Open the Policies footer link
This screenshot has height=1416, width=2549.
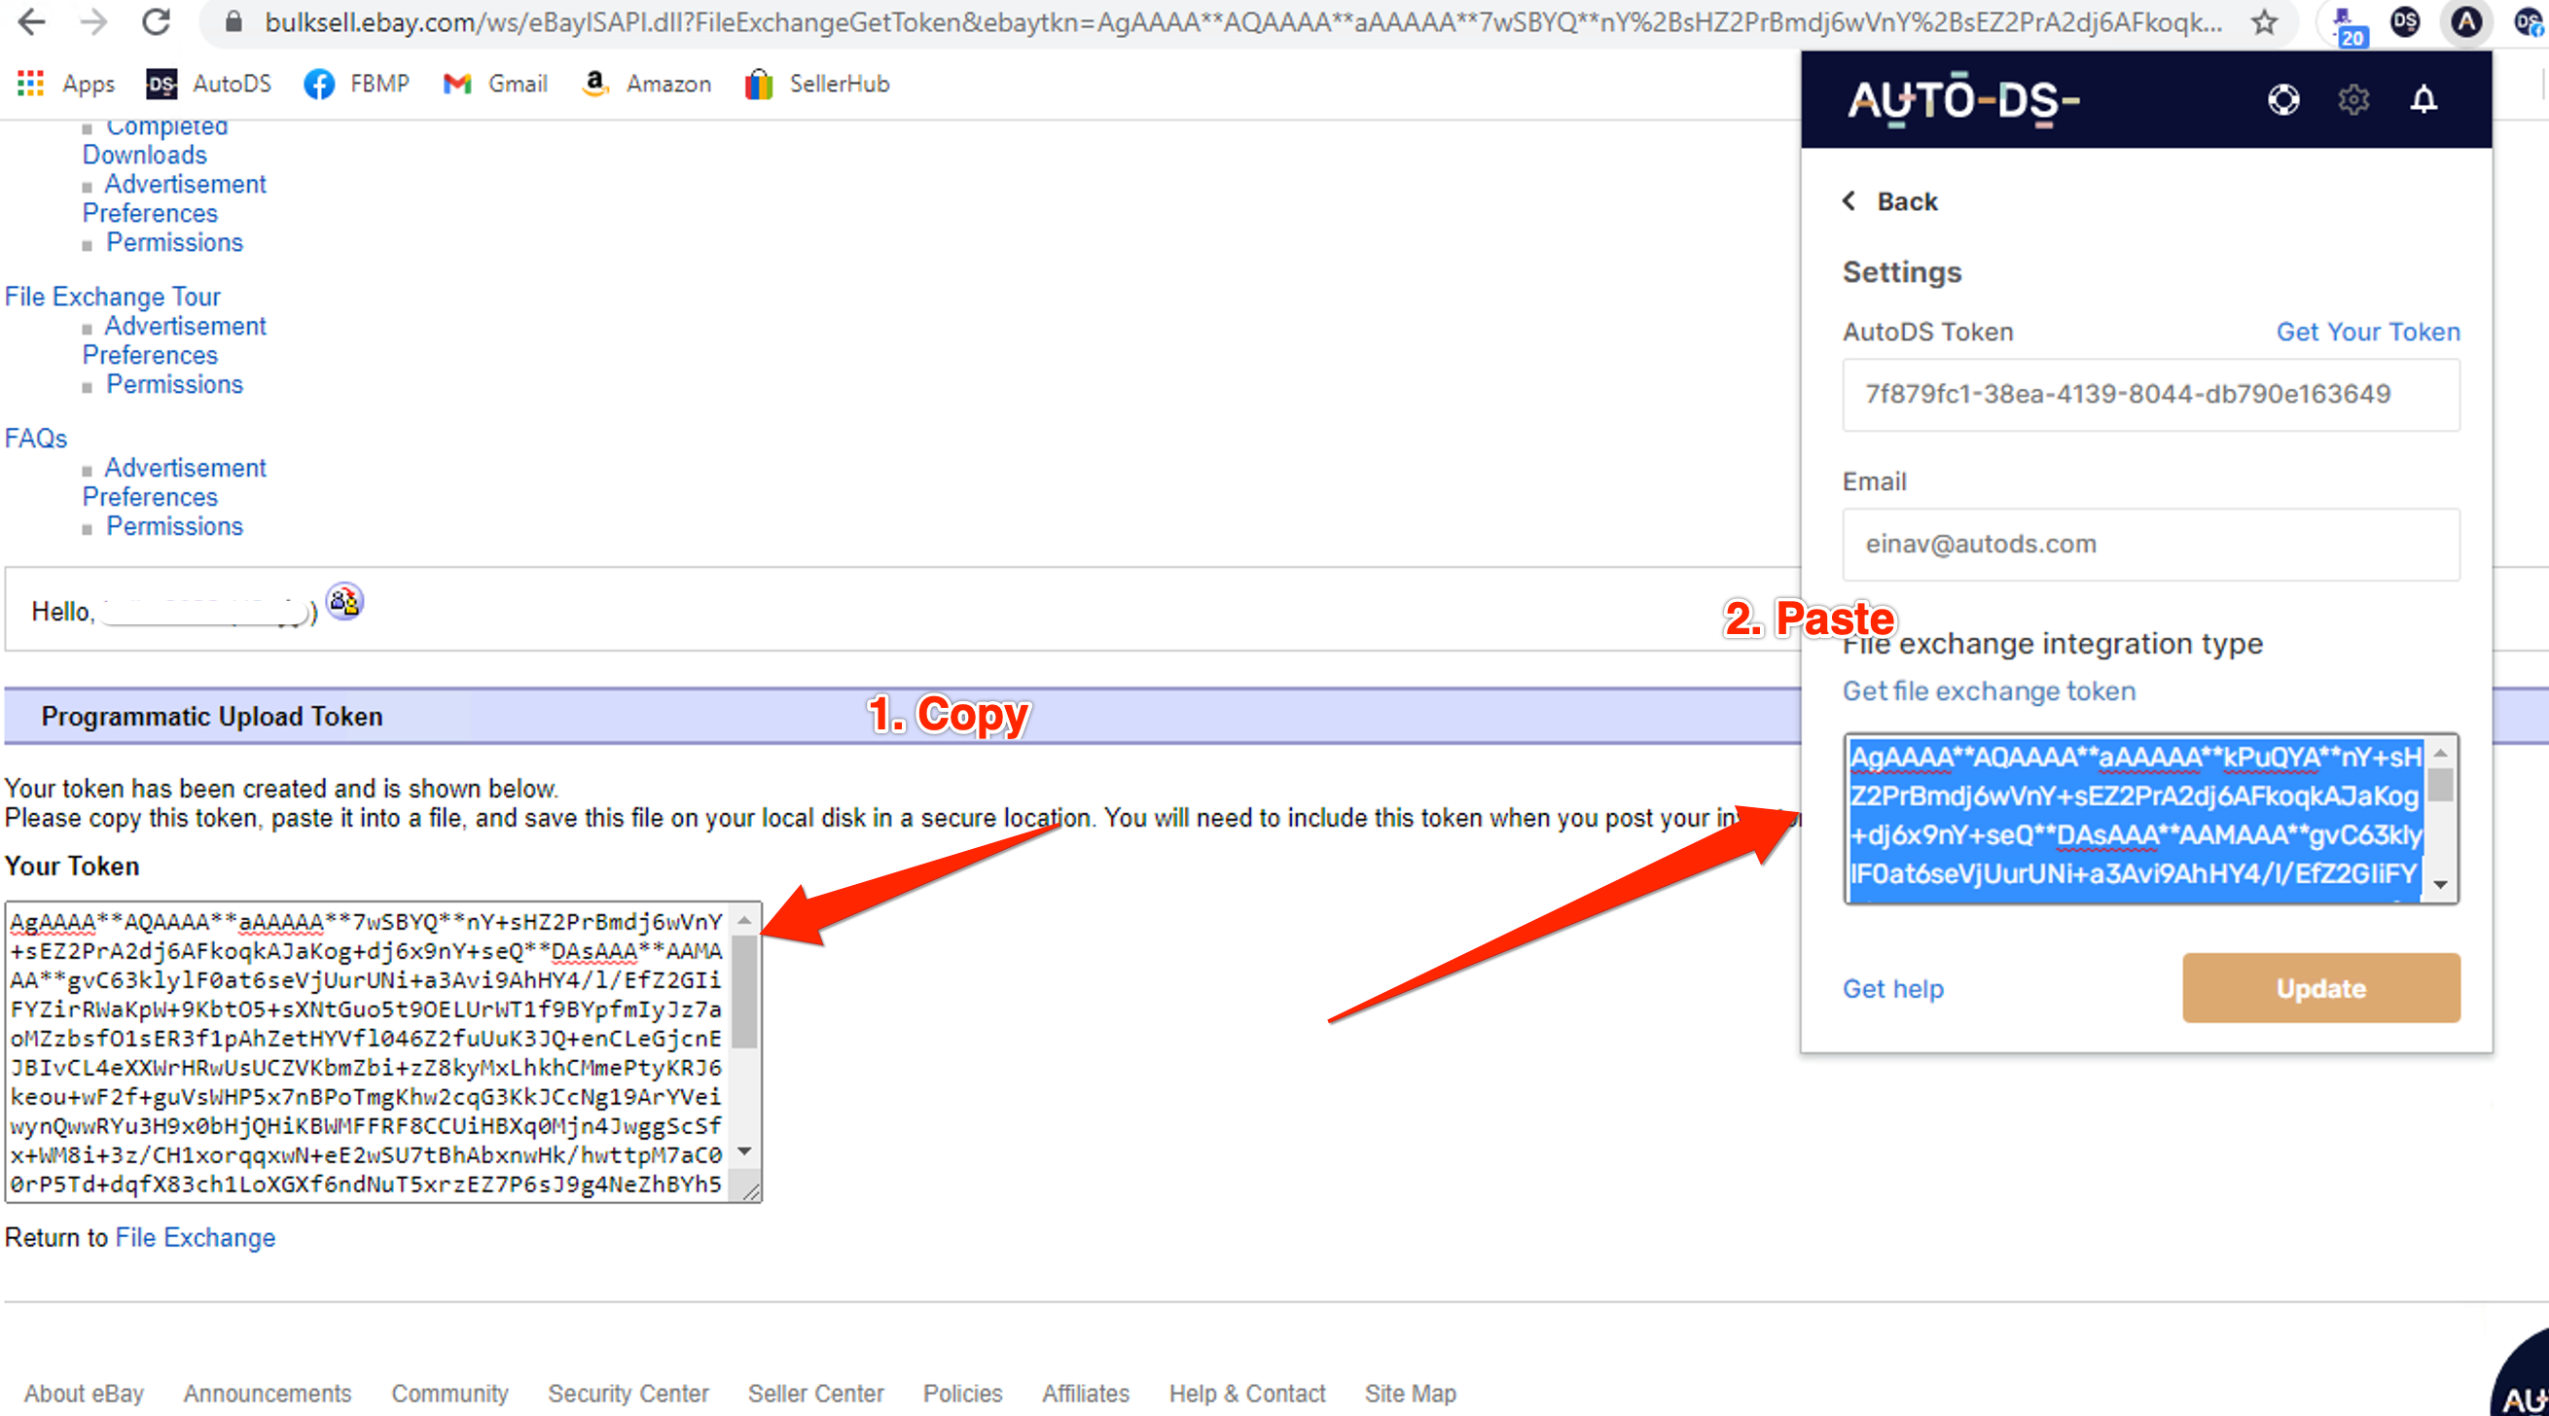pyautogui.click(x=962, y=1394)
